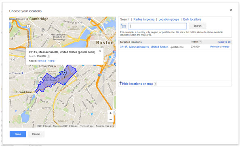240x147 pixels.
Task: Close the 02115 map info popup
Action: click(x=100, y=51)
